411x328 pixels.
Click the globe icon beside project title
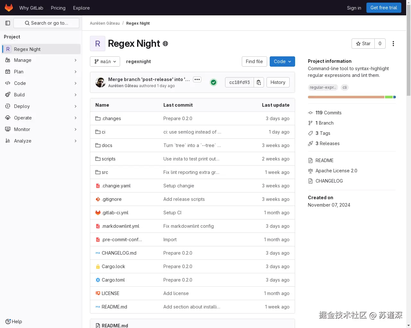pyautogui.click(x=165, y=44)
